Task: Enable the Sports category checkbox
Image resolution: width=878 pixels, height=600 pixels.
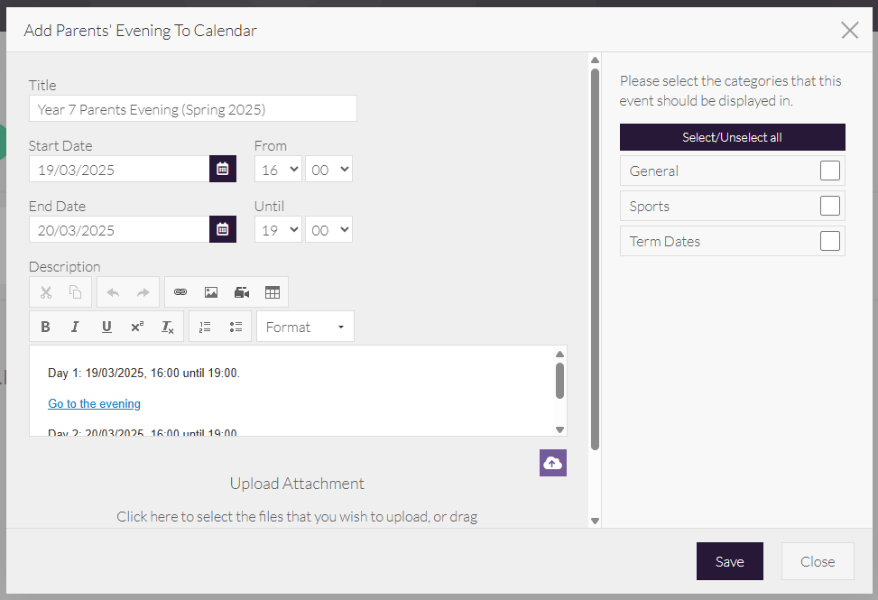Action: coord(829,206)
